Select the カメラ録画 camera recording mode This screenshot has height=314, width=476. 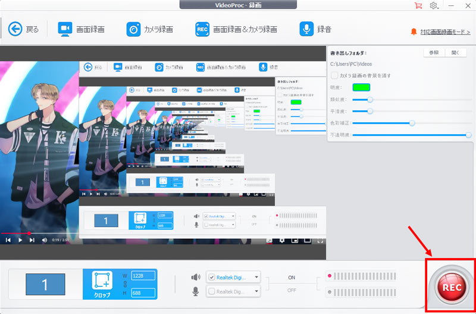(150, 29)
